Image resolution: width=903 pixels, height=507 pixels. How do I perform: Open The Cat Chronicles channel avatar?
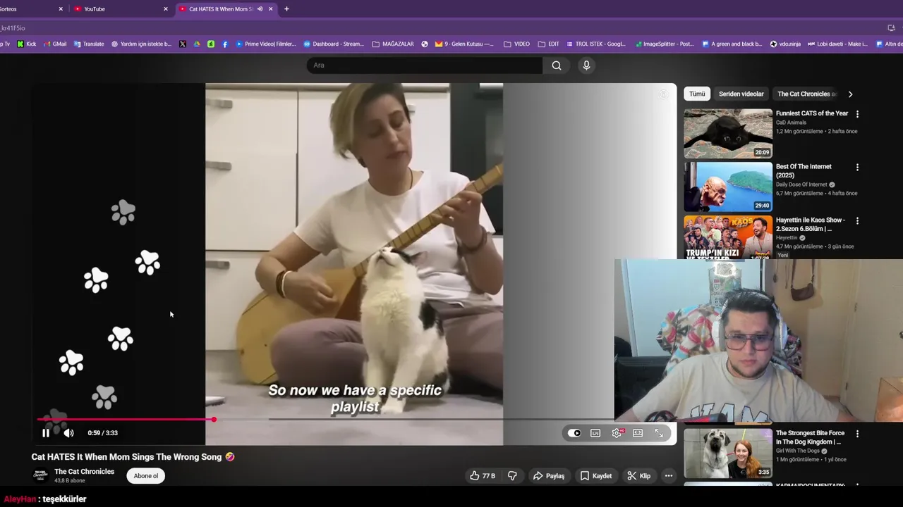(40, 475)
